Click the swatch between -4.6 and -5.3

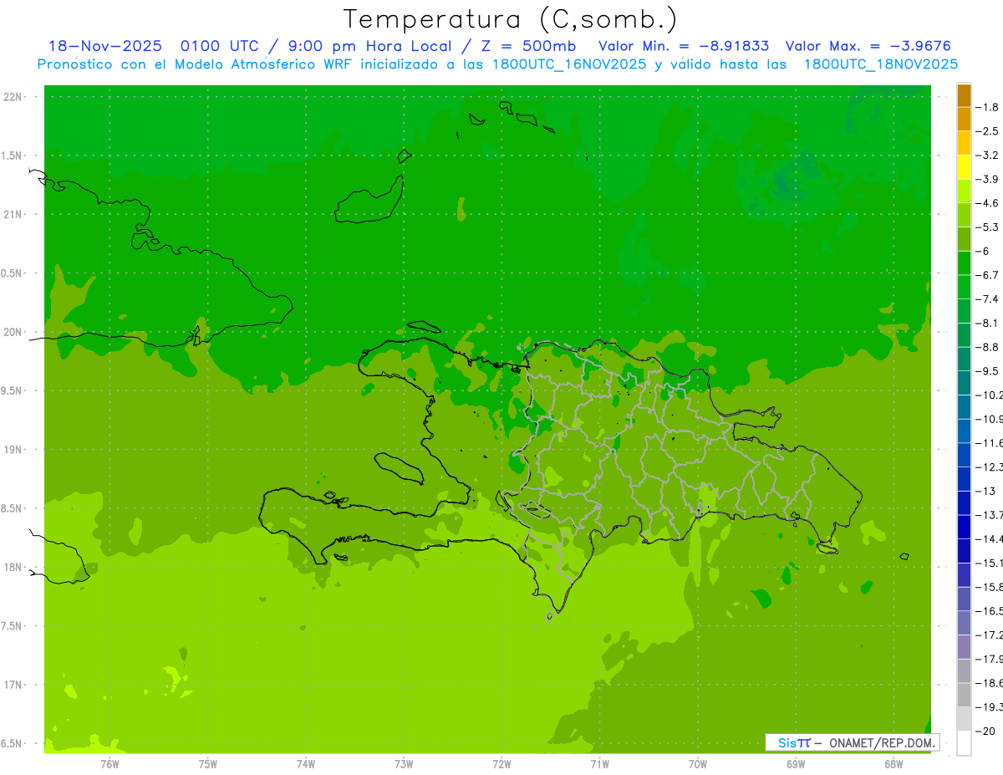[x=964, y=215]
